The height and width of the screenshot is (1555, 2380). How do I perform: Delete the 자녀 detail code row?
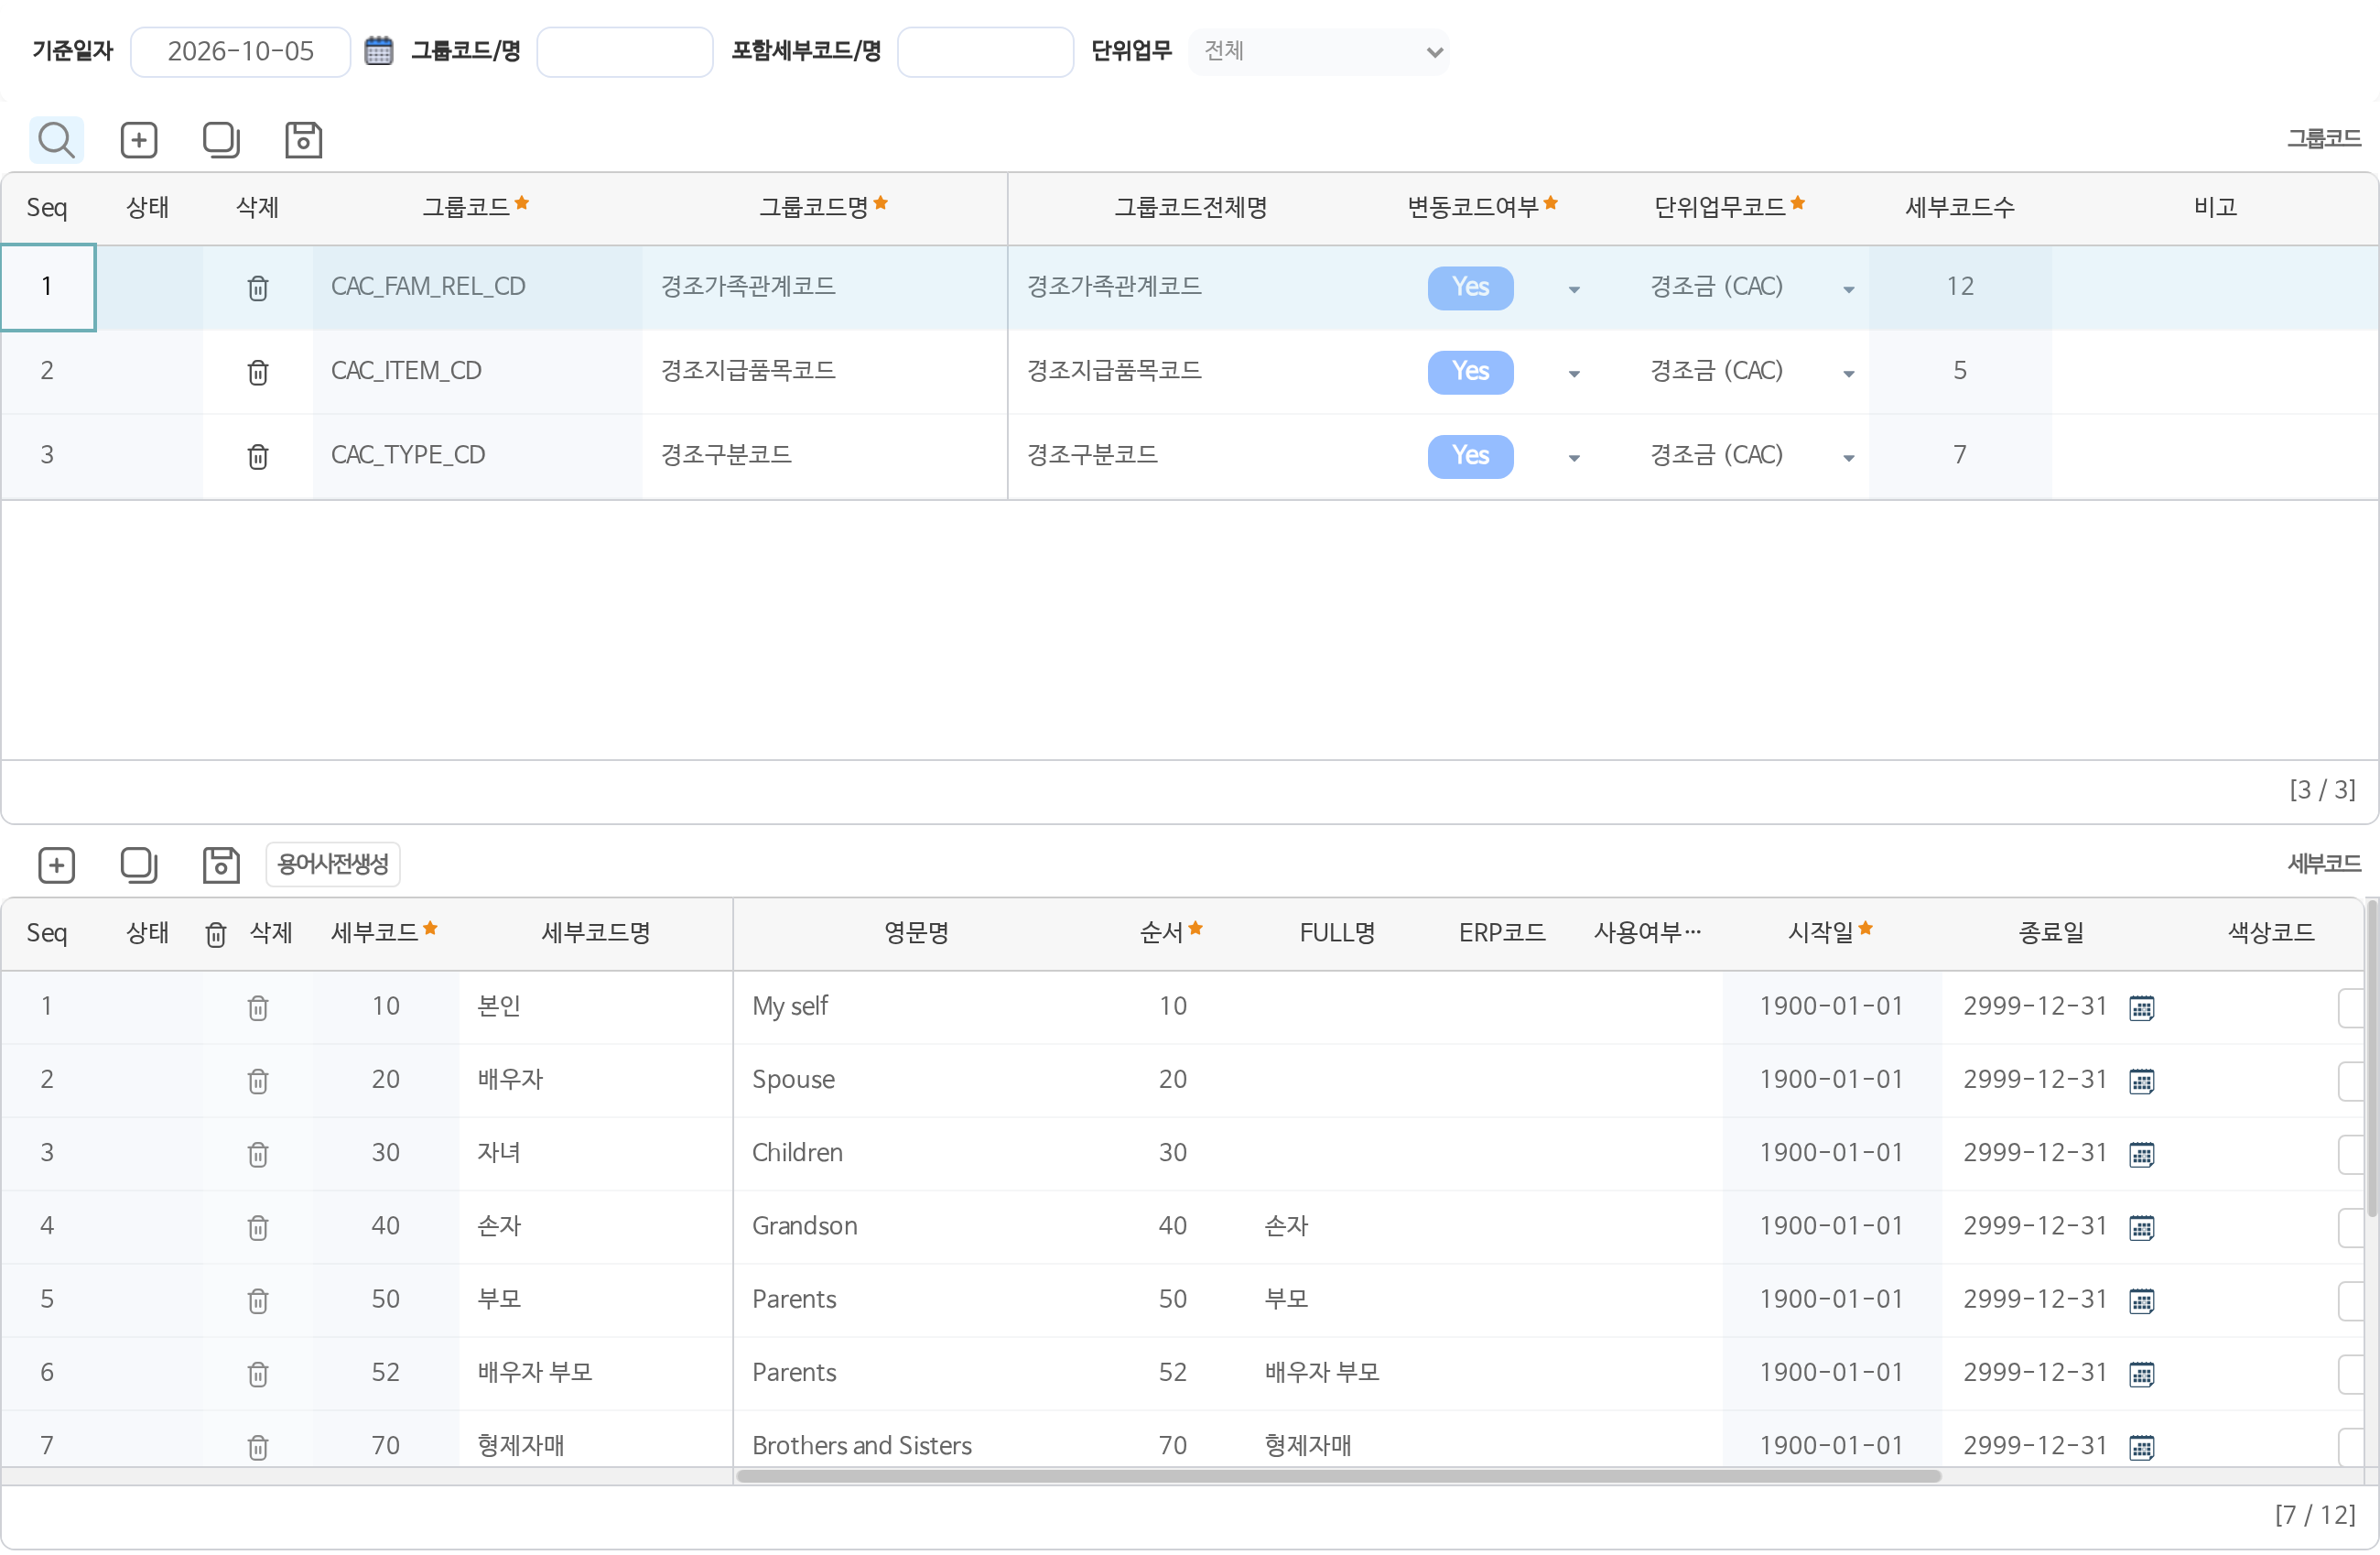click(x=258, y=1154)
